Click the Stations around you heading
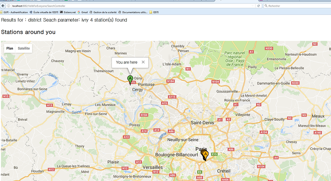The height and width of the screenshot is (181, 331). click(28, 32)
